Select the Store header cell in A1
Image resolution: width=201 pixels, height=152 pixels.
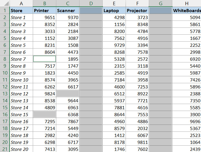(21, 11)
